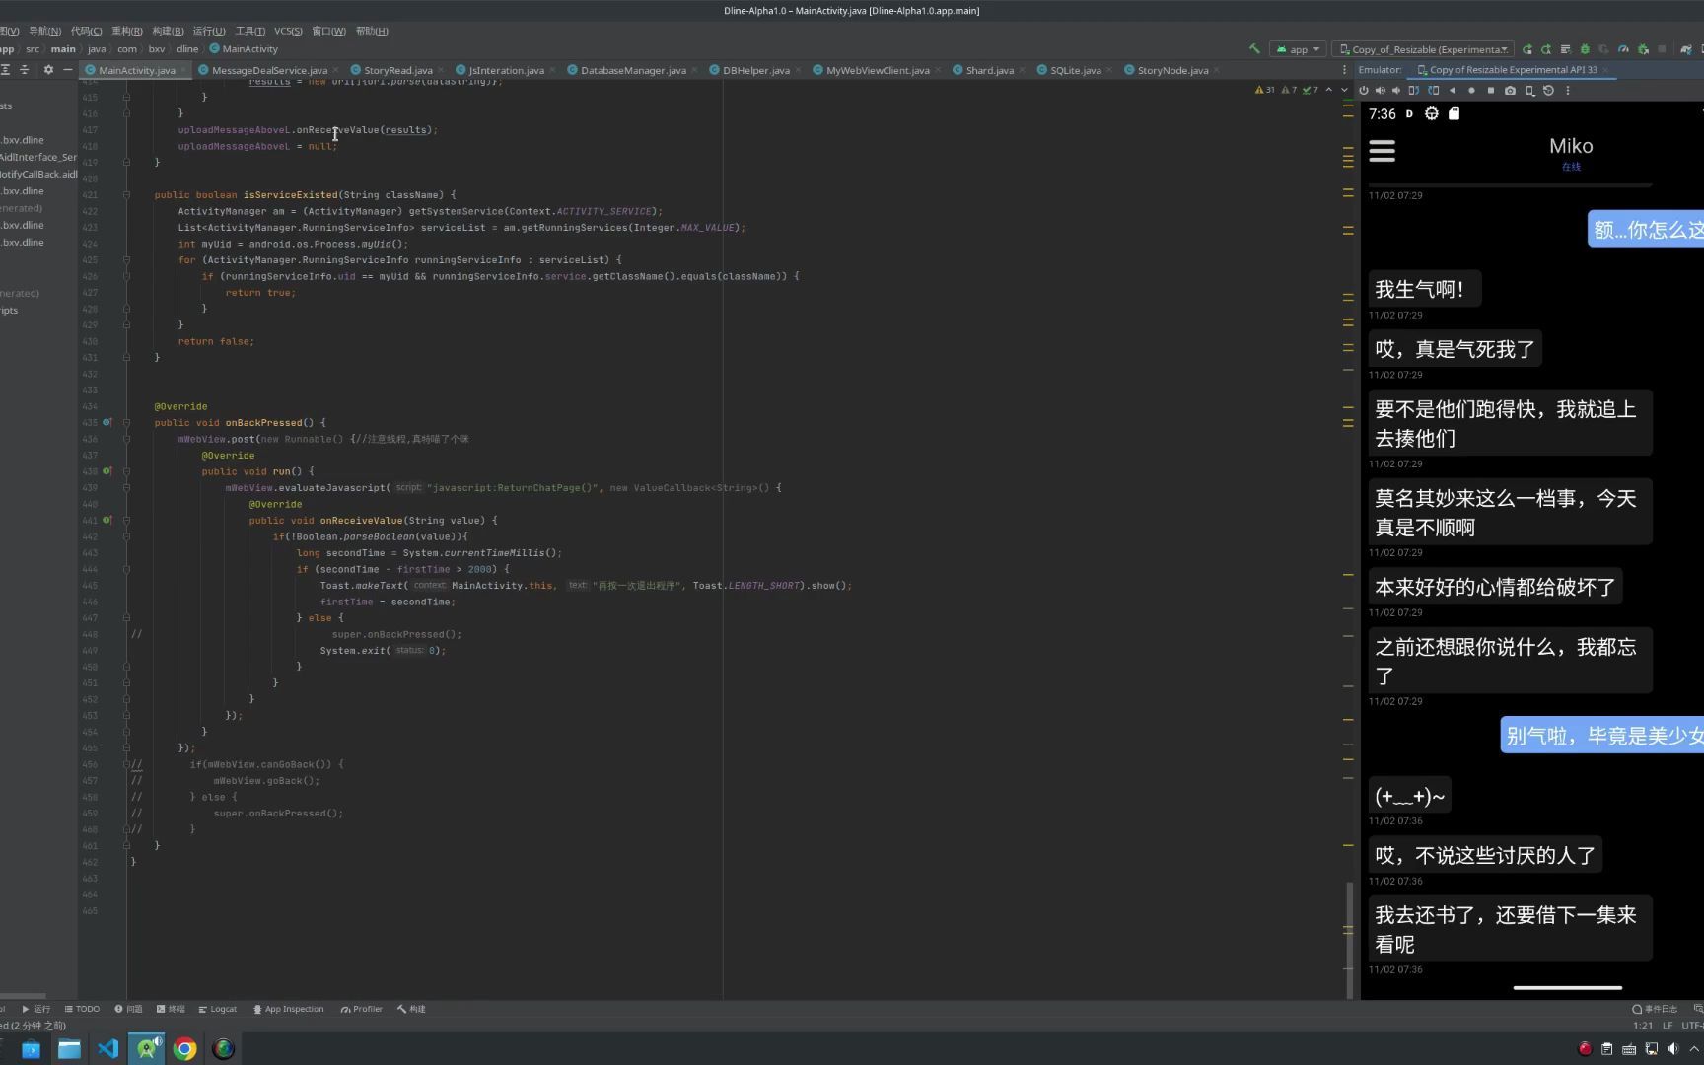Click the Debug app bug icon

[x=1585, y=49]
